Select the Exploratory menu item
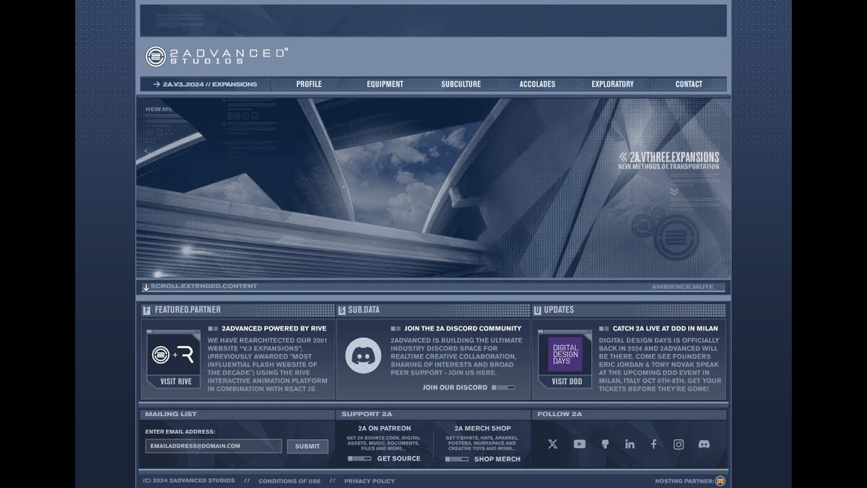Image resolution: width=867 pixels, height=488 pixels. click(612, 84)
